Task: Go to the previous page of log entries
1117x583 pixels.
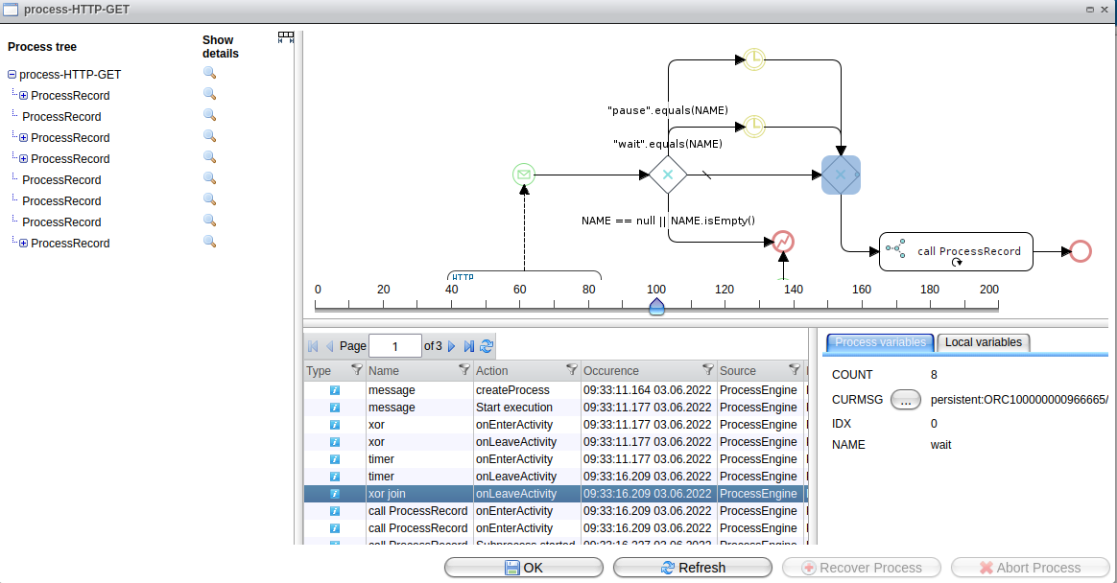Action: click(x=330, y=346)
